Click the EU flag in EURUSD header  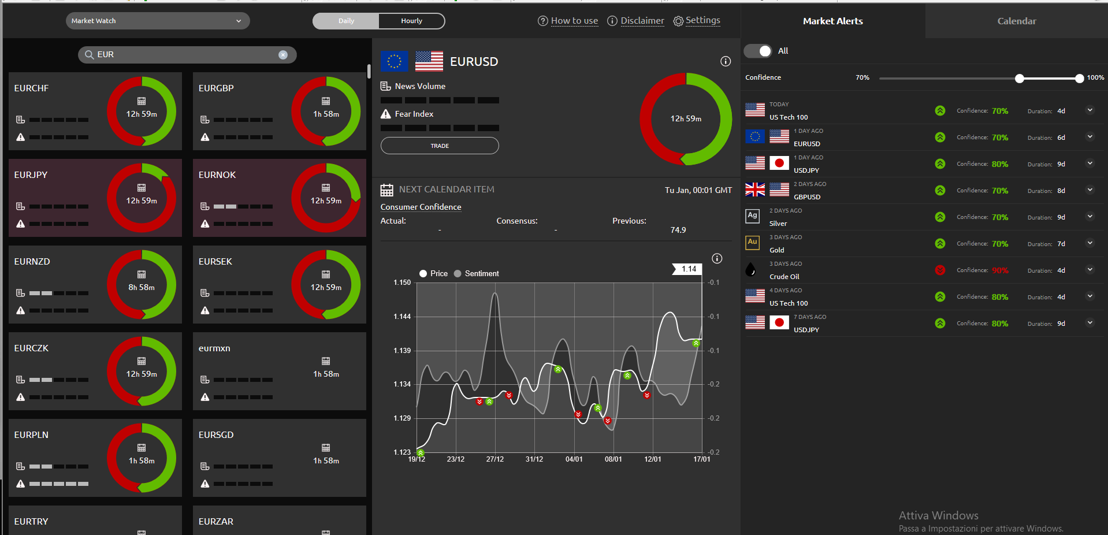tap(395, 61)
